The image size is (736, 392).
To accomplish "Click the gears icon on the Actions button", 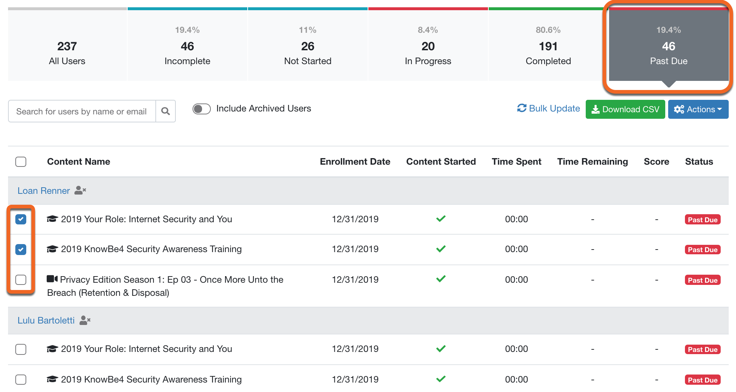I will coord(679,109).
